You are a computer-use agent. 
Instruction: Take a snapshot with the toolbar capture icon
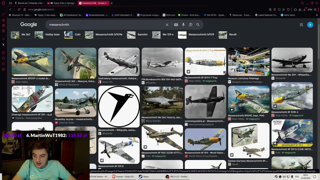coord(279,9)
